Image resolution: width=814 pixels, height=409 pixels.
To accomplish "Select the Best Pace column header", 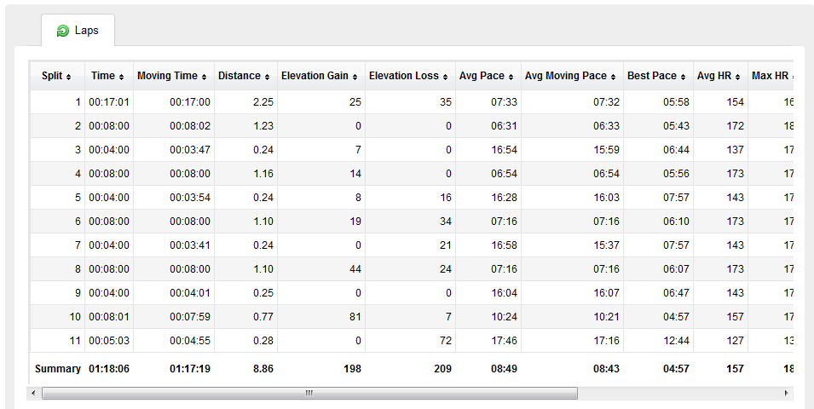I will (x=658, y=77).
